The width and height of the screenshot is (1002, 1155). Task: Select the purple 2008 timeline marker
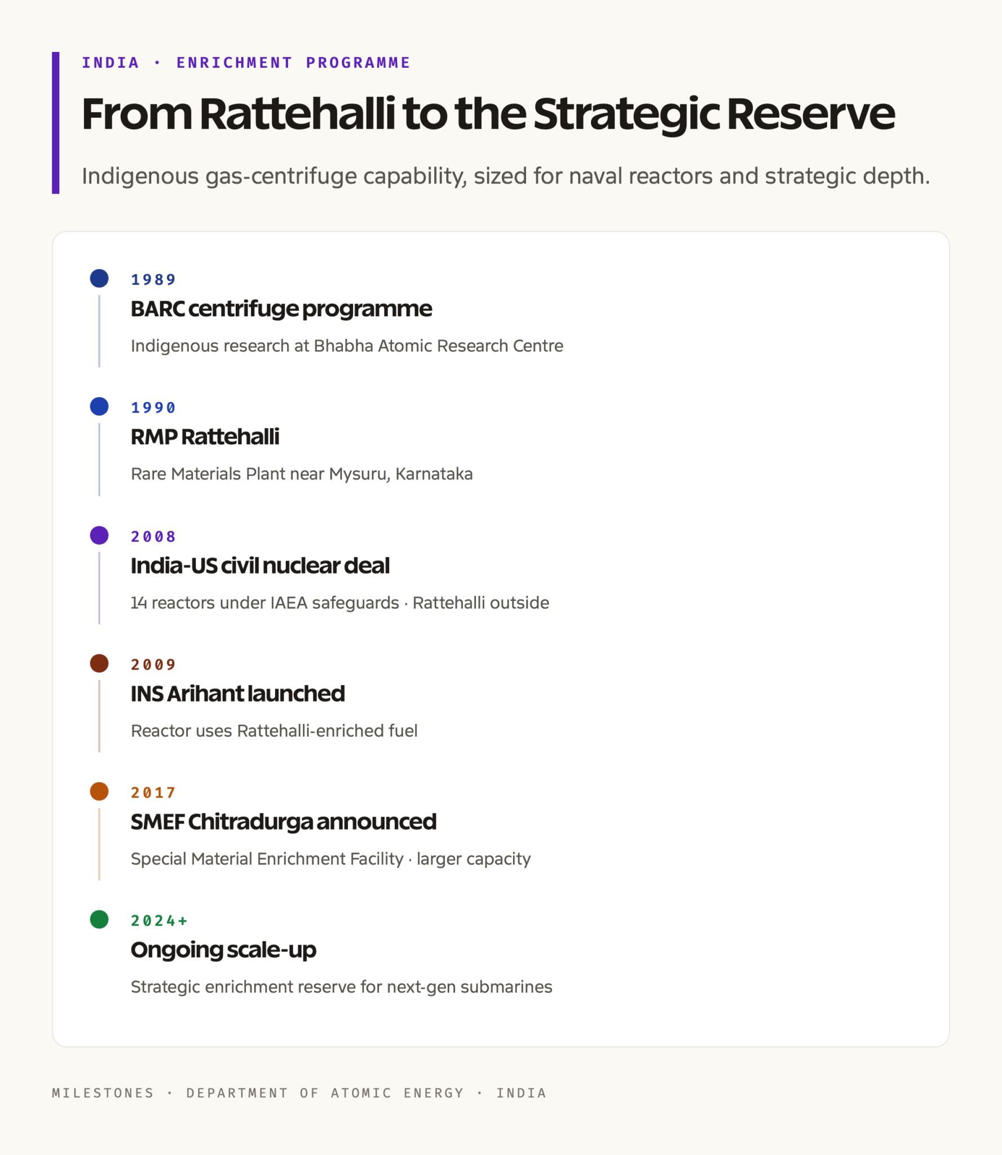[99, 535]
